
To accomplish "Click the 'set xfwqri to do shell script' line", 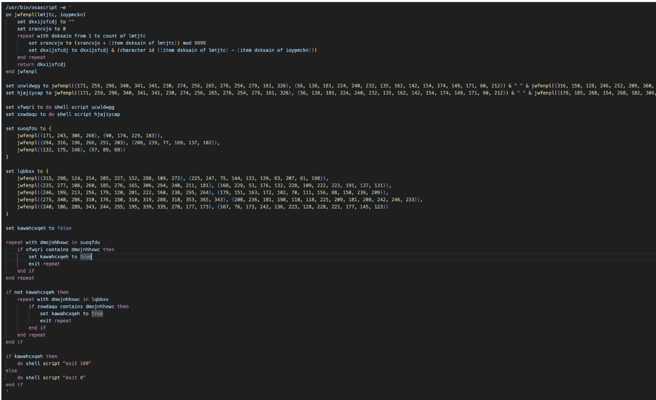I will [x=60, y=107].
